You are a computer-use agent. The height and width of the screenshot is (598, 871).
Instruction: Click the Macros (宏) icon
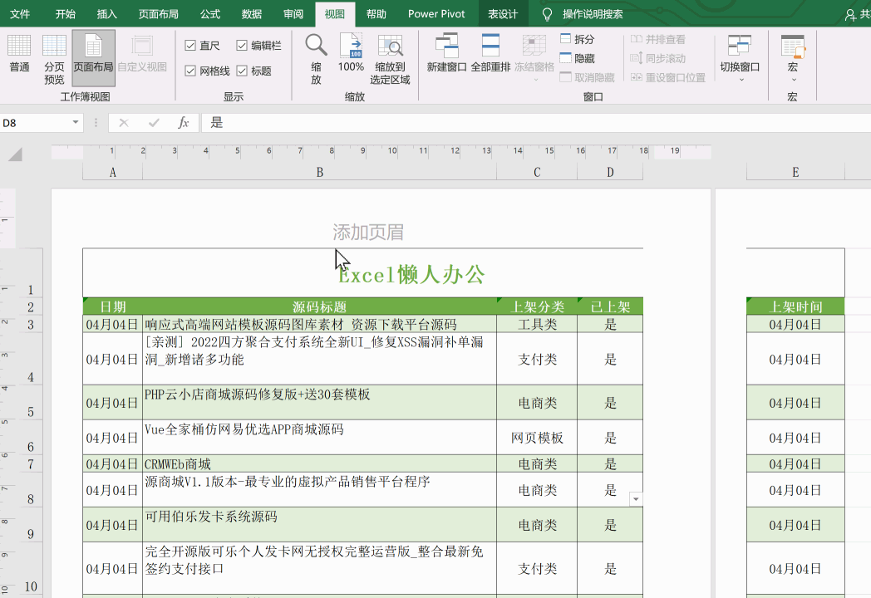click(x=793, y=46)
